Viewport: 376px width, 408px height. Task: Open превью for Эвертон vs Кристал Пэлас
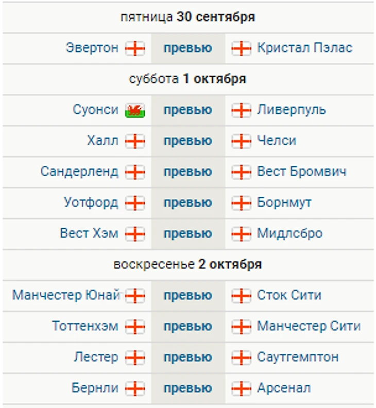(x=188, y=48)
